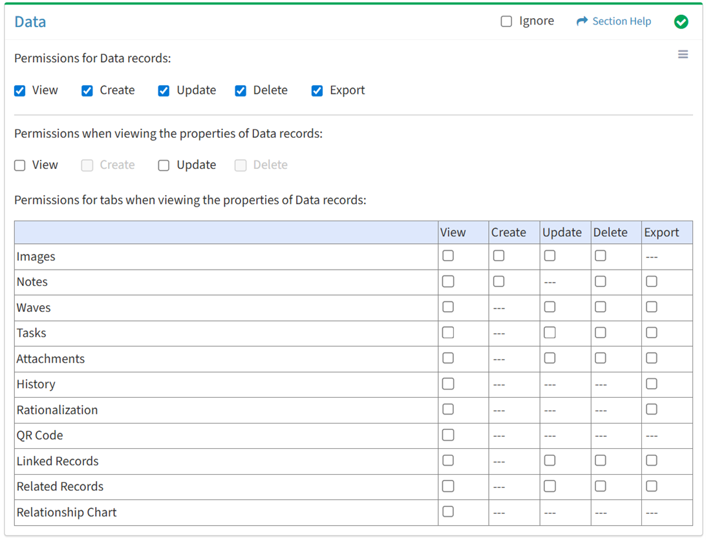
Task: Uncheck View permission for Data records
Action: (x=20, y=91)
